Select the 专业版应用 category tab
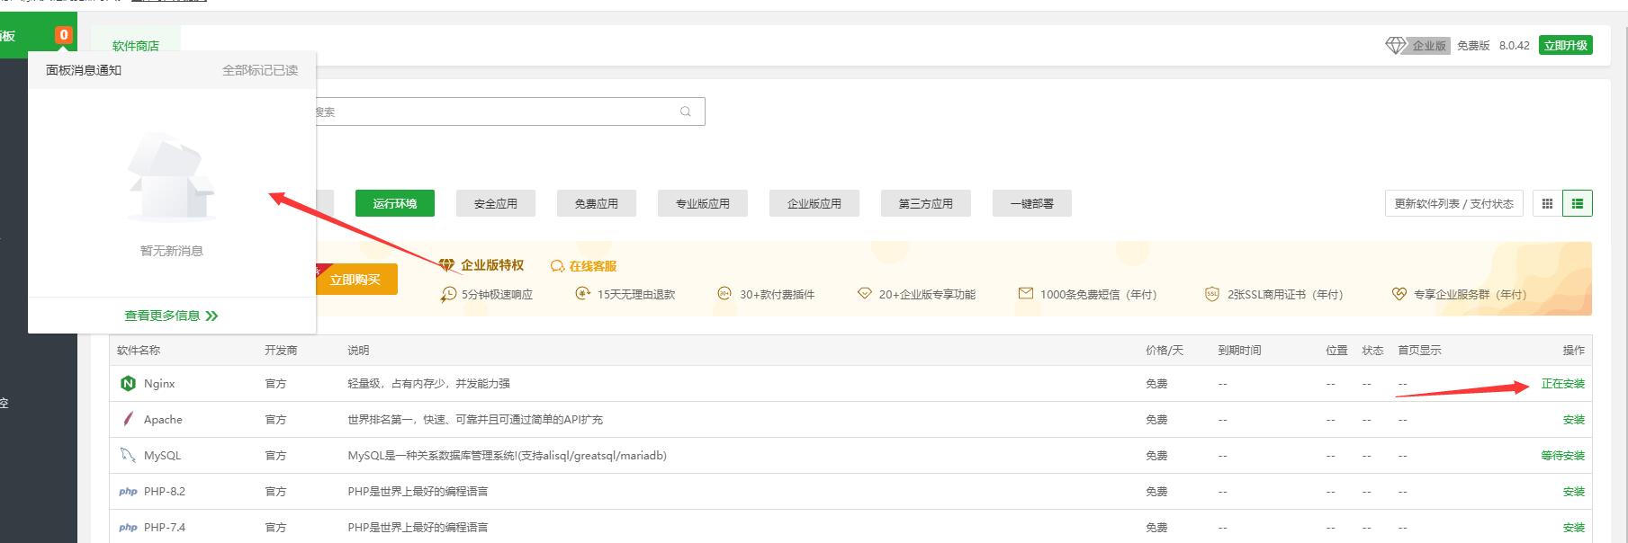 tap(703, 203)
